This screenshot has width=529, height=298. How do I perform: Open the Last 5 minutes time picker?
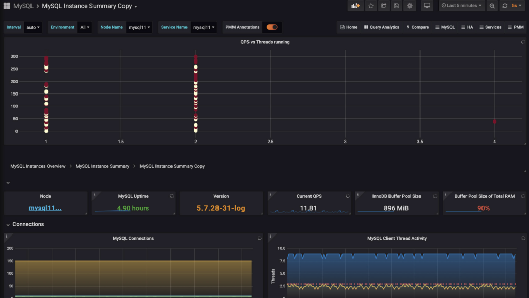462,6
